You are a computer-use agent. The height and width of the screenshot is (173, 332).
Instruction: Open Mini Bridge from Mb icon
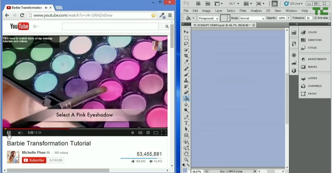tap(208, 3)
